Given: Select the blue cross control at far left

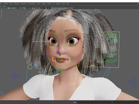Looking at the screenshot, I should pos(14,76).
